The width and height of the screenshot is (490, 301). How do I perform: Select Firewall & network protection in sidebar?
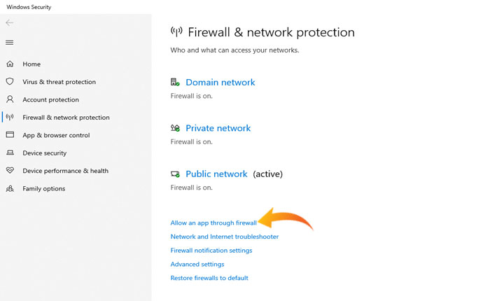[x=66, y=118]
